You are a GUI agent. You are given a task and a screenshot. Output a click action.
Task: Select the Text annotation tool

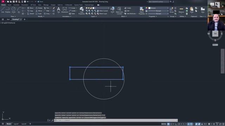58,10
